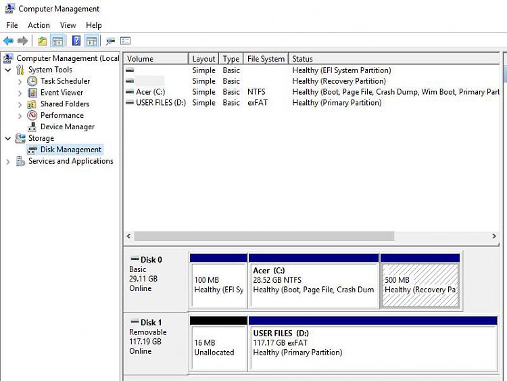The width and height of the screenshot is (507, 381).
Task: Click the Computer Management (Local) root icon
Action: (x=8, y=58)
